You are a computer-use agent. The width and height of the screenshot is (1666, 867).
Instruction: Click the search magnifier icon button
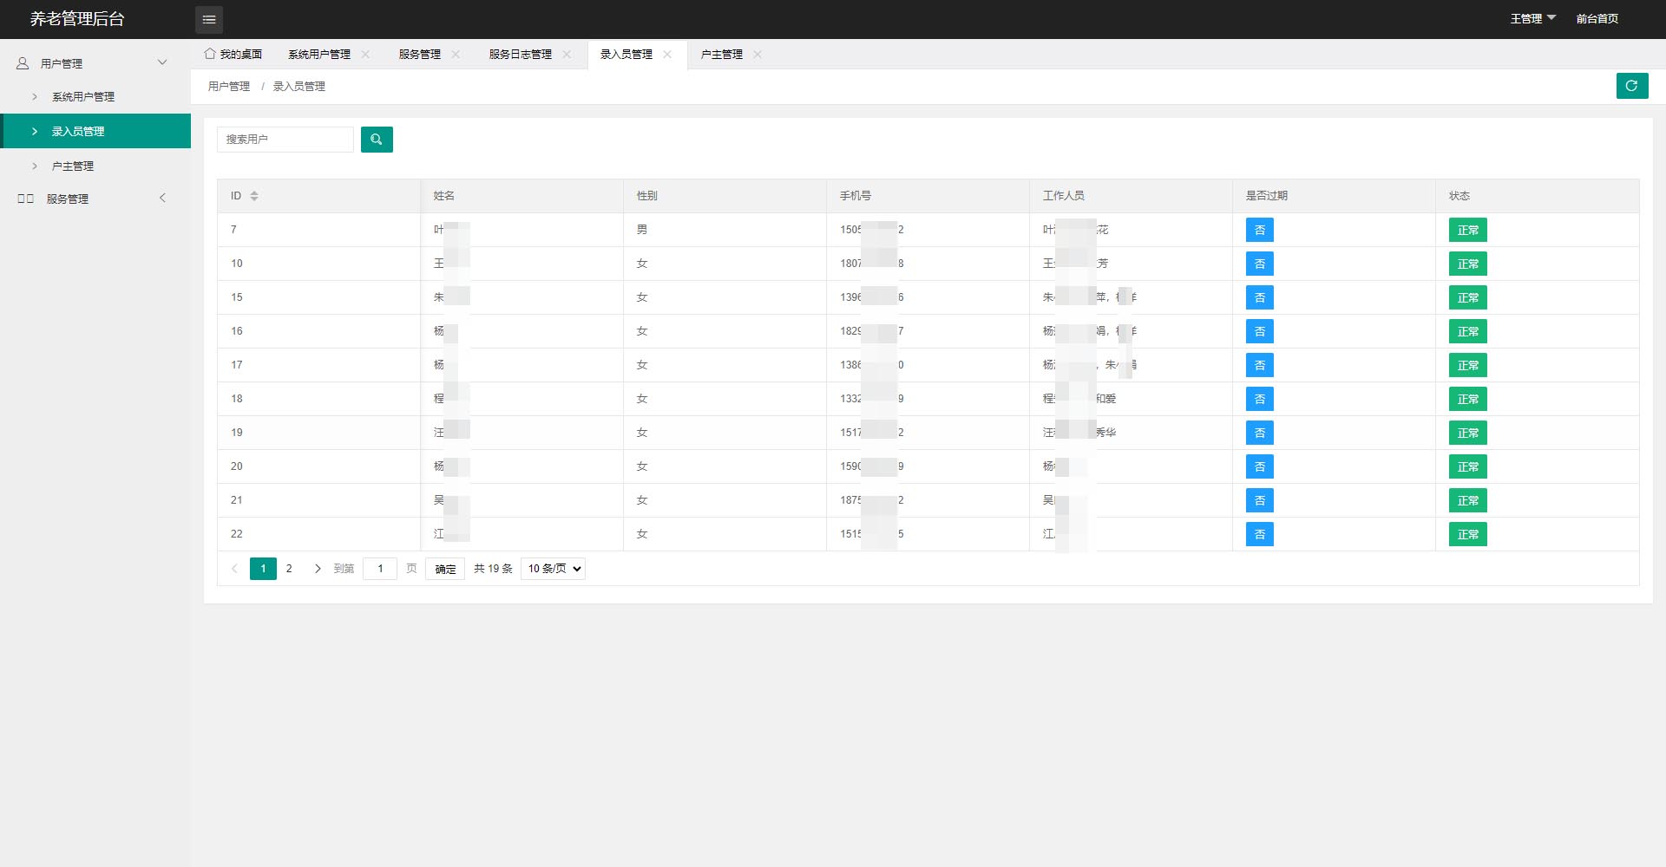click(x=377, y=140)
